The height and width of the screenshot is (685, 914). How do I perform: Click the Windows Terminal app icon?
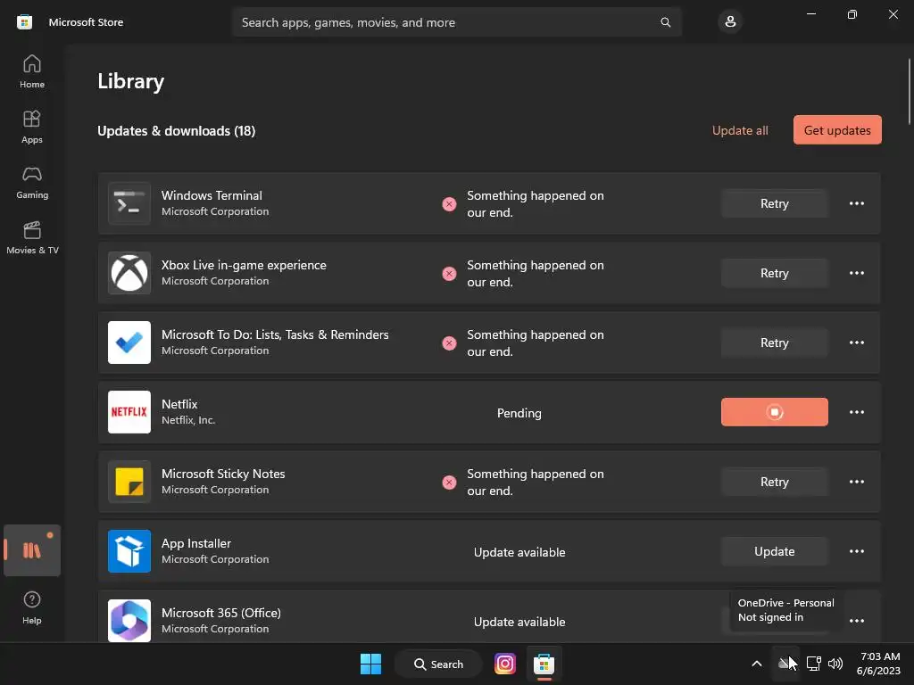coord(129,203)
